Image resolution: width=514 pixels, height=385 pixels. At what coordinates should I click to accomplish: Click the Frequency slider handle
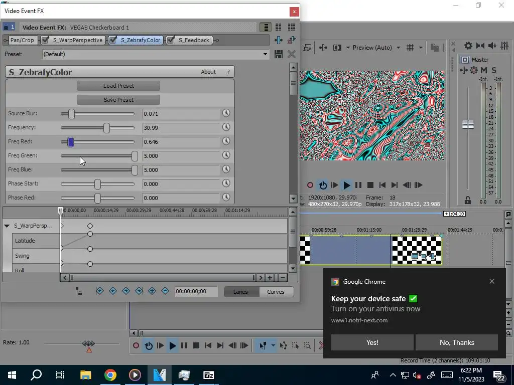click(x=106, y=128)
